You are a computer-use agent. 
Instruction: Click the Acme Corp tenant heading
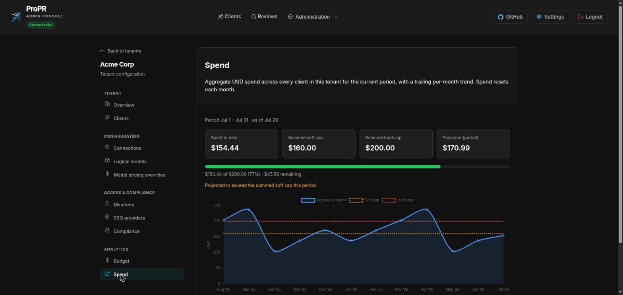(117, 64)
